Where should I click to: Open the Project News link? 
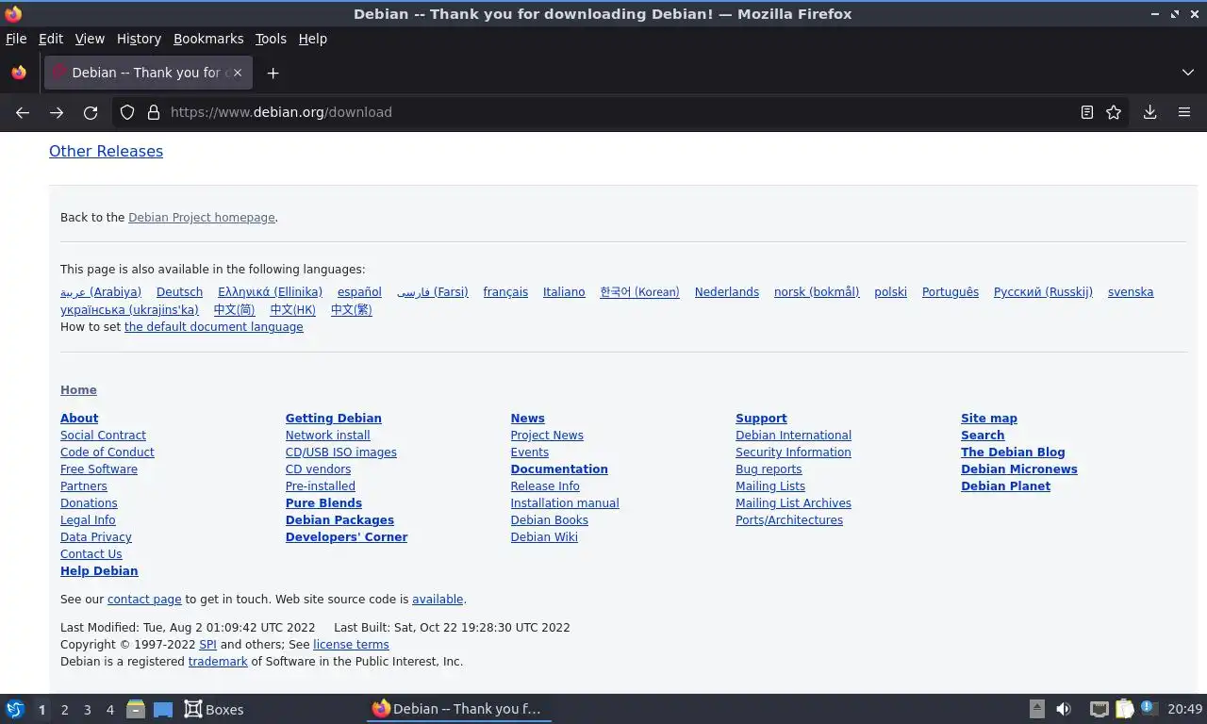click(x=547, y=436)
